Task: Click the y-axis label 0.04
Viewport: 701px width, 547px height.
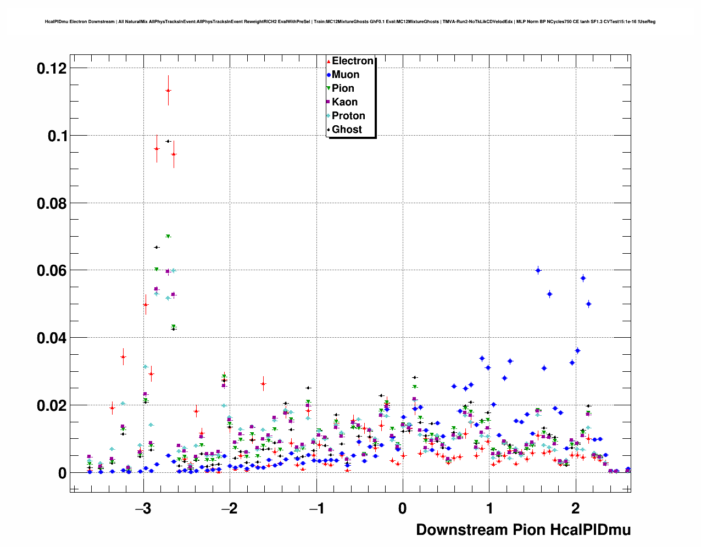Action: click(x=52, y=338)
